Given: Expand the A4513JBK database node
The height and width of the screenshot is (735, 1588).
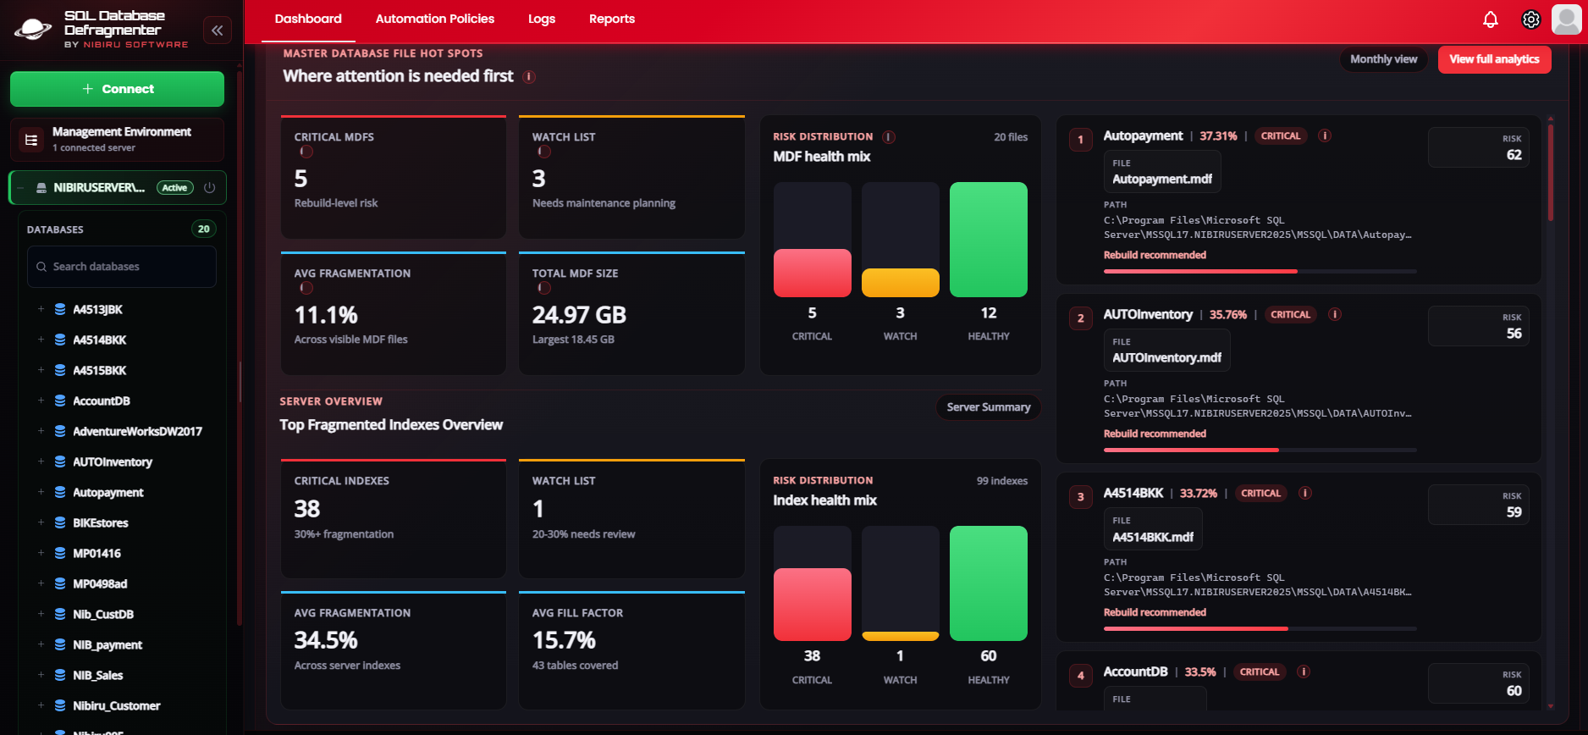Looking at the screenshot, I should pyautogui.click(x=41, y=309).
